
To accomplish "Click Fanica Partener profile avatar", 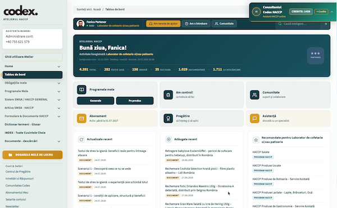I will click(x=80, y=24).
